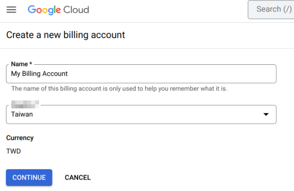Click the colorful Google wordmark
Screen dimensions: 294x191
(44, 10)
